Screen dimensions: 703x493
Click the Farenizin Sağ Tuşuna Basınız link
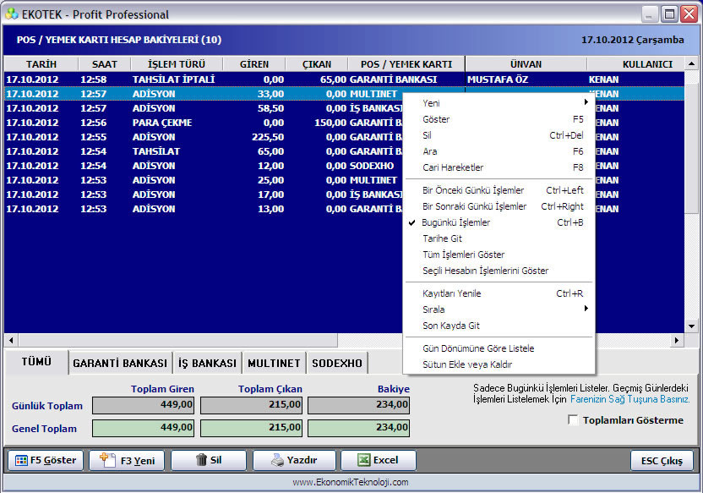click(630, 399)
